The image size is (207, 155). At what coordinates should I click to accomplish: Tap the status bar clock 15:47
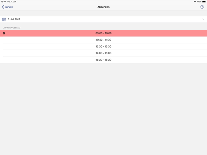[3, 1]
